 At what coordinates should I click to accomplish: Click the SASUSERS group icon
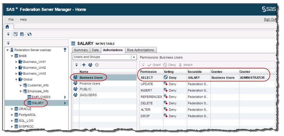coord(76,95)
